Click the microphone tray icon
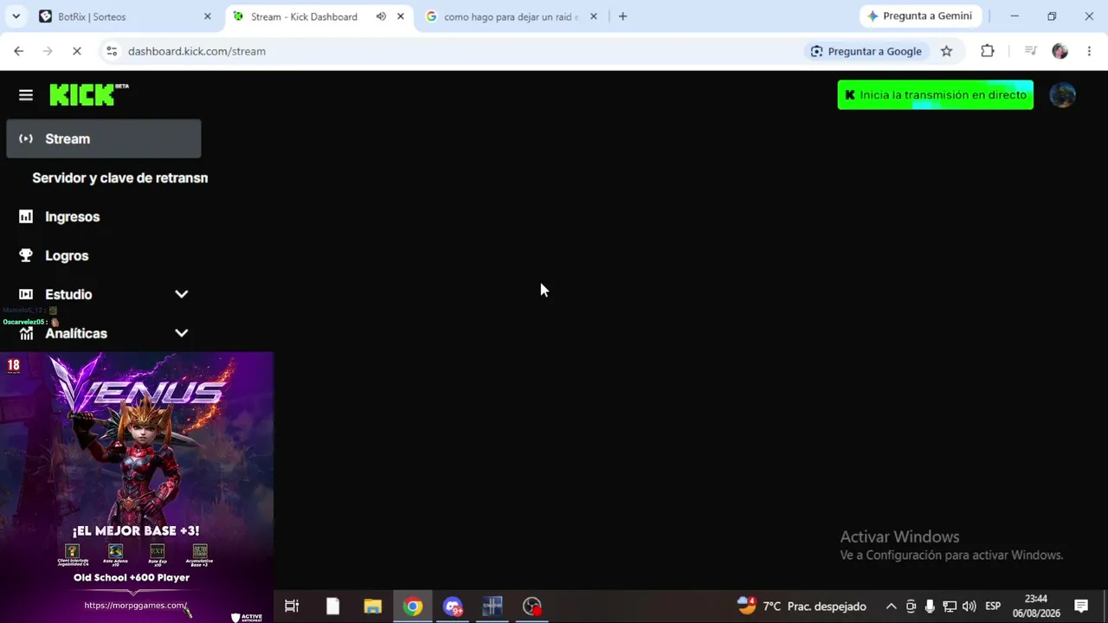Viewport: 1108px width, 623px height. pyautogui.click(x=930, y=607)
